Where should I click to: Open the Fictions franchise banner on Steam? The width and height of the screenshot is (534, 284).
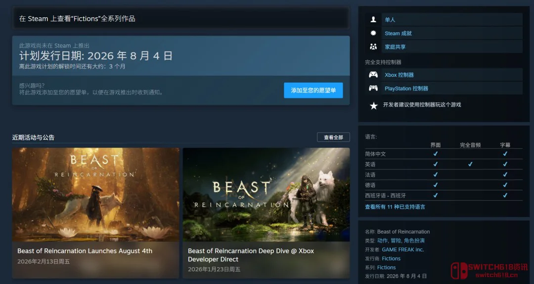[x=181, y=18]
